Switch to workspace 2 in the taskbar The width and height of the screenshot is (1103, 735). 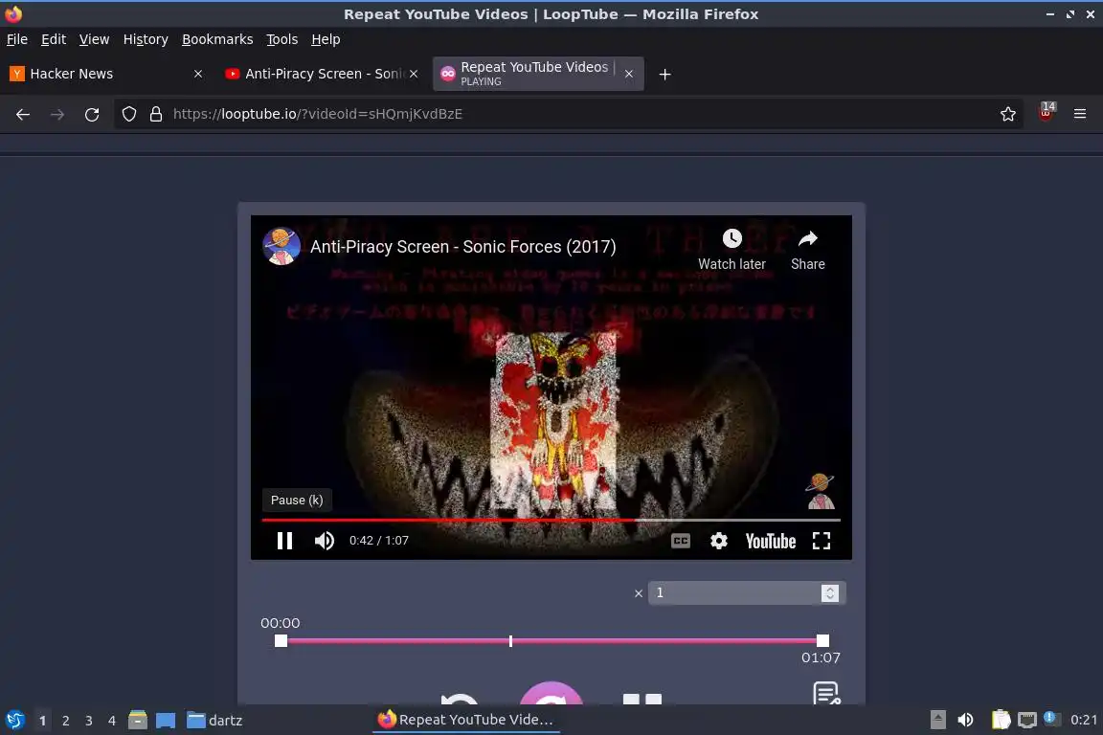tap(65, 721)
